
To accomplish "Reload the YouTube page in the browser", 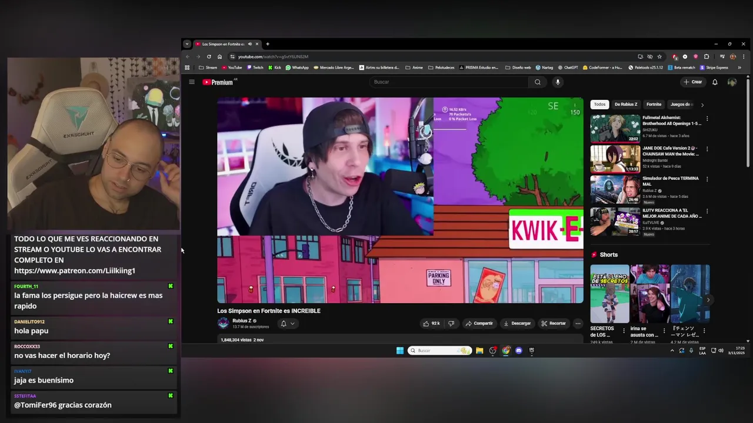I will [209, 56].
